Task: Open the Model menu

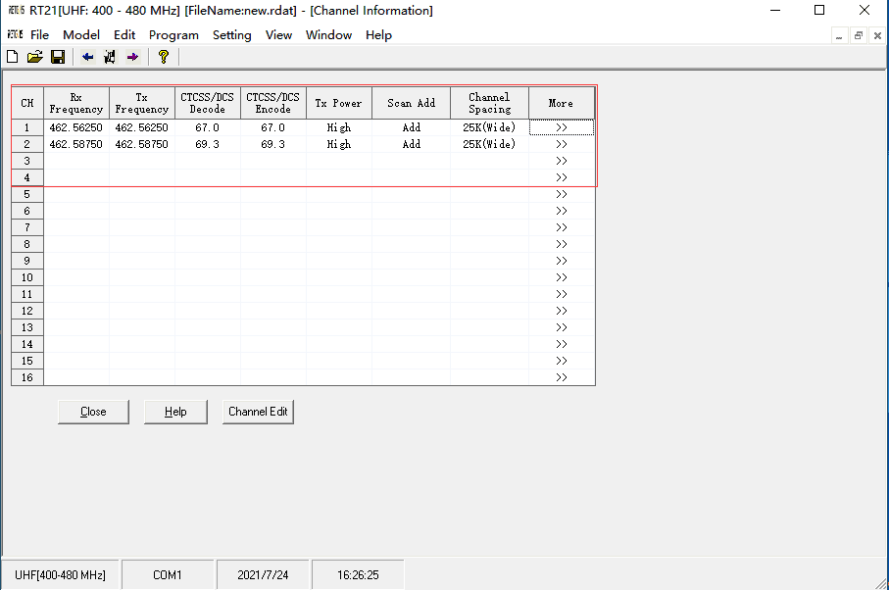Action: pyautogui.click(x=81, y=35)
